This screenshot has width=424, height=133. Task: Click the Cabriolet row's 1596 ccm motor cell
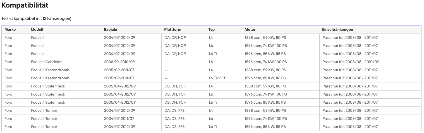[x=265, y=62]
